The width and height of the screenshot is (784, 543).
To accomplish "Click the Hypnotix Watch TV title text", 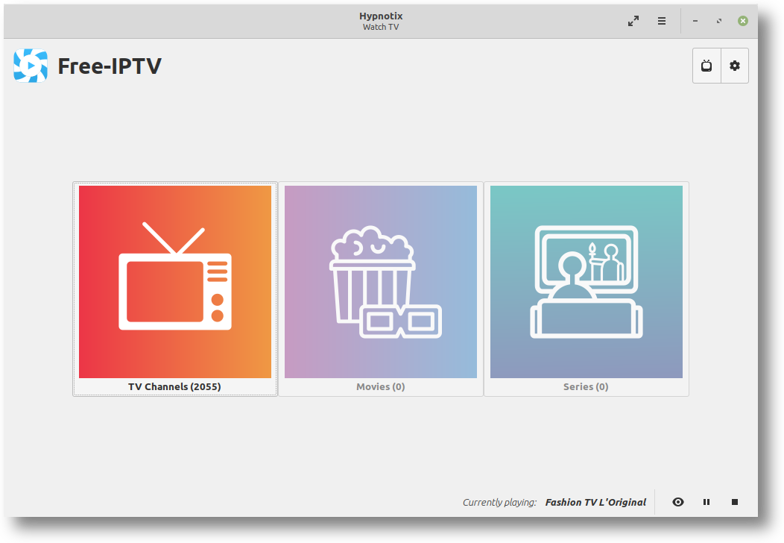I will pos(381,21).
